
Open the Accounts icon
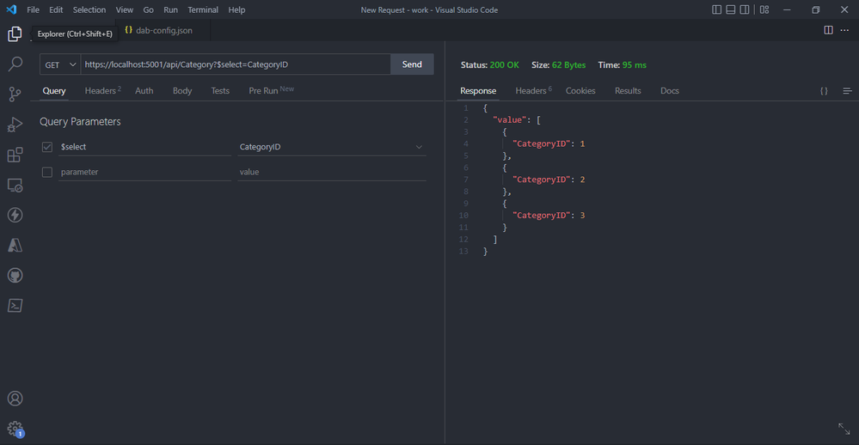coord(15,399)
